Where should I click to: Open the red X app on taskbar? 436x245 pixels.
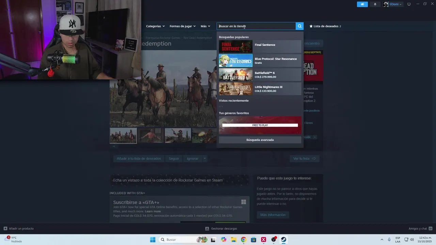click(264, 240)
